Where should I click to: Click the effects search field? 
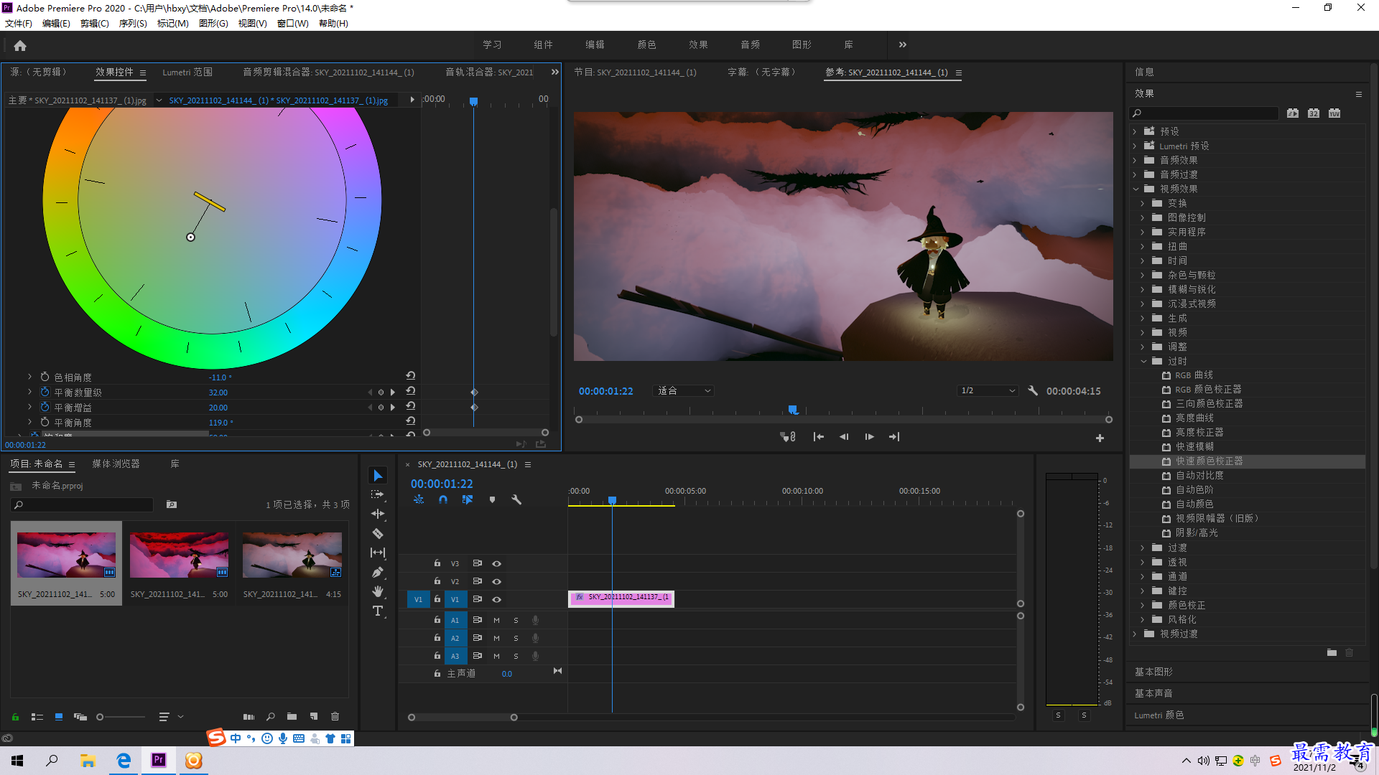(1204, 113)
